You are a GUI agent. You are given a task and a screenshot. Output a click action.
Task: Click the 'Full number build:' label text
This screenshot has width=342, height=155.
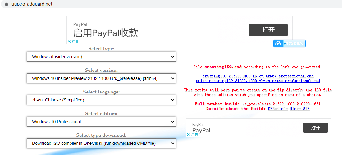click(x=217, y=104)
